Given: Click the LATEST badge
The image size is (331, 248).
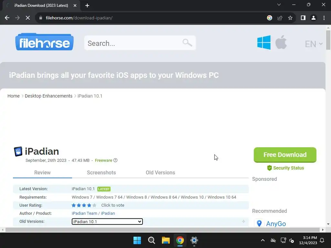Looking at the screenshot, I should [104, 189].
